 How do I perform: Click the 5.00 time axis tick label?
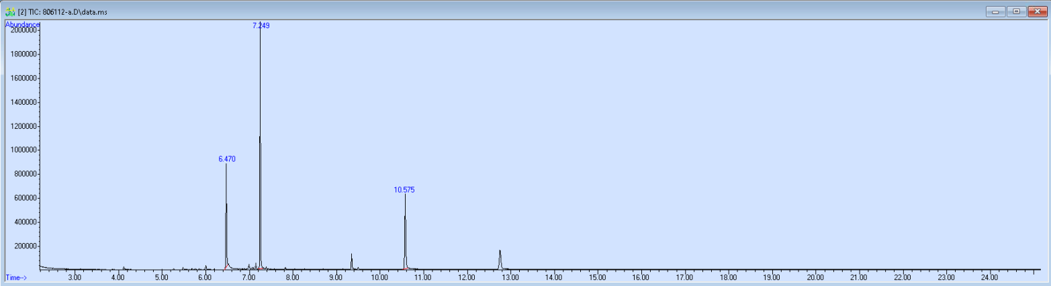[x=161, y=277]
